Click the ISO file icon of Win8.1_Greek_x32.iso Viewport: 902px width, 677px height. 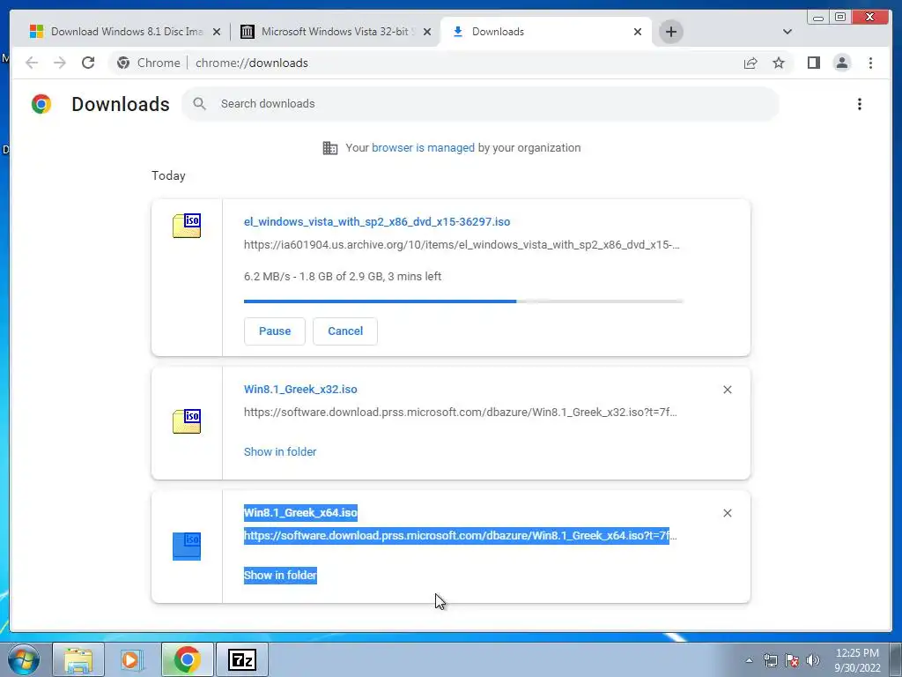(187, 421)
